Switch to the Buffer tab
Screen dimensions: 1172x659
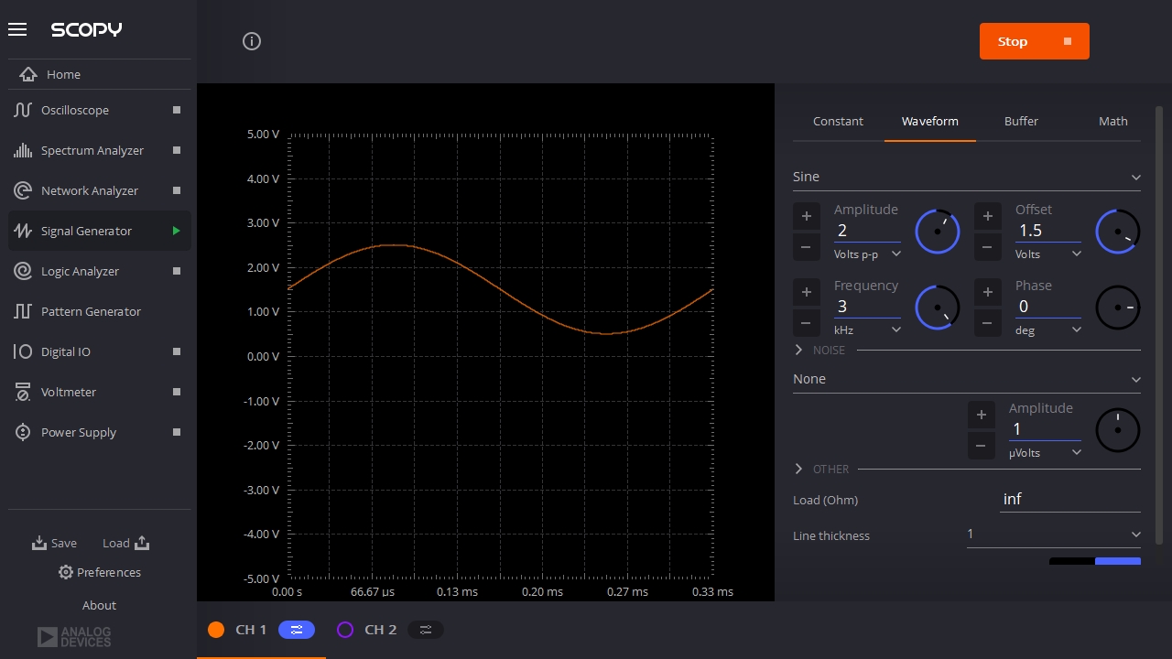tap(1021, 121)
